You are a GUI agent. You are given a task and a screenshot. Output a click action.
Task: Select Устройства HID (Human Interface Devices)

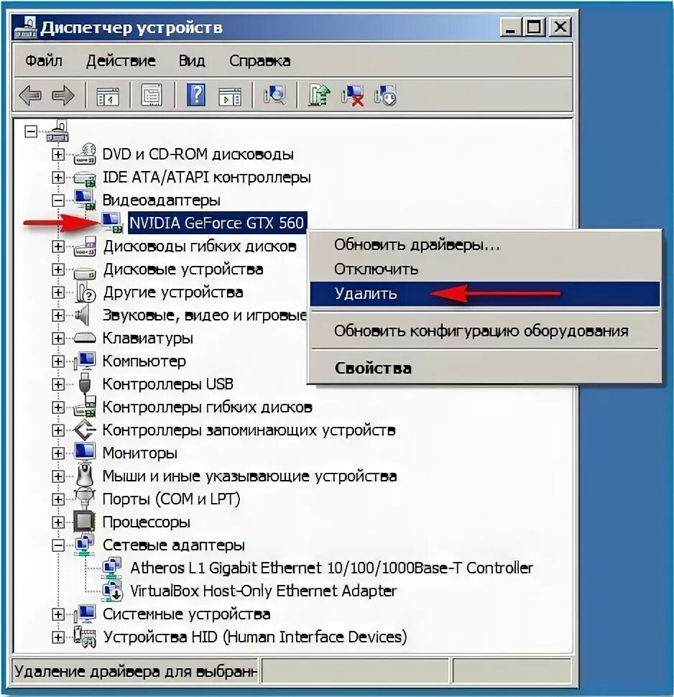255,637
